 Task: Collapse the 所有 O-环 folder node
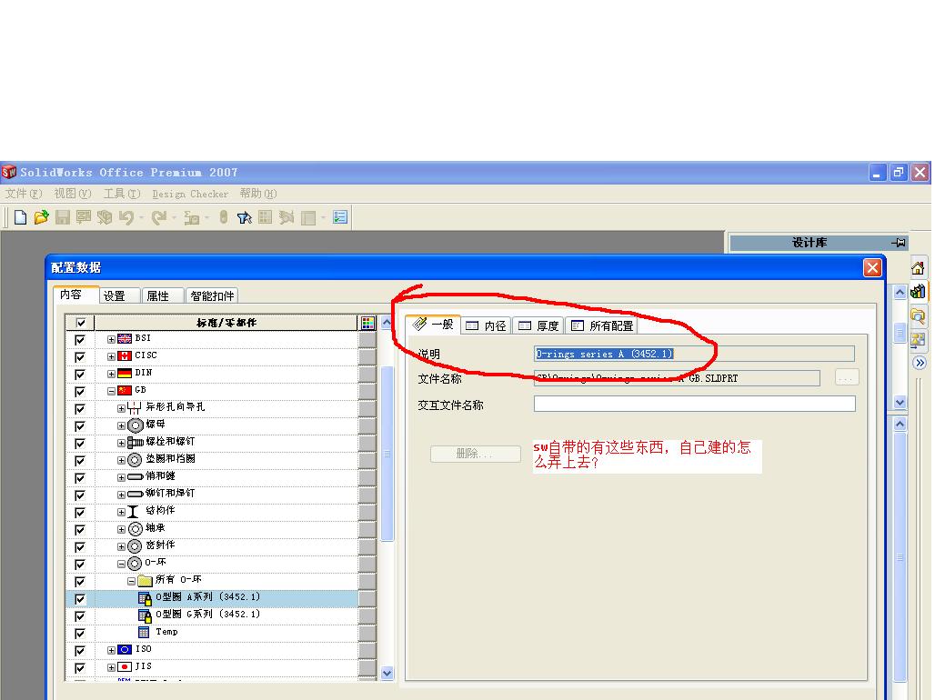131,581
